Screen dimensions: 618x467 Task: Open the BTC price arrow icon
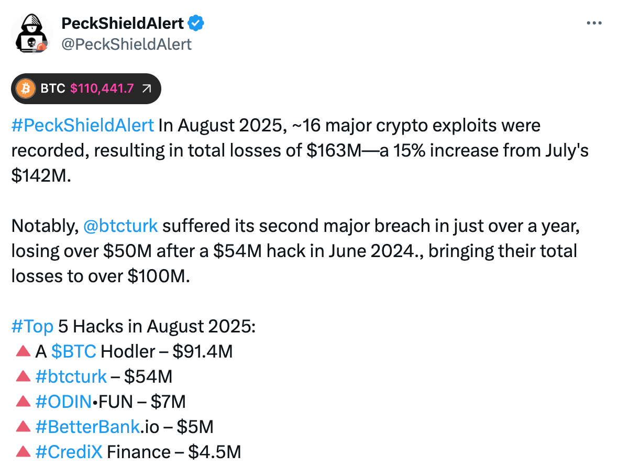click(147, 88)
